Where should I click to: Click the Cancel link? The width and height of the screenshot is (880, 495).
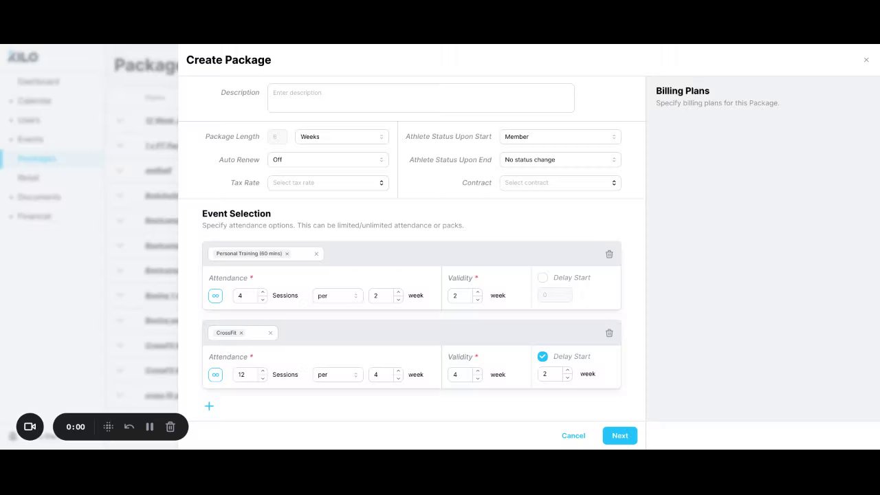point(573,436)
